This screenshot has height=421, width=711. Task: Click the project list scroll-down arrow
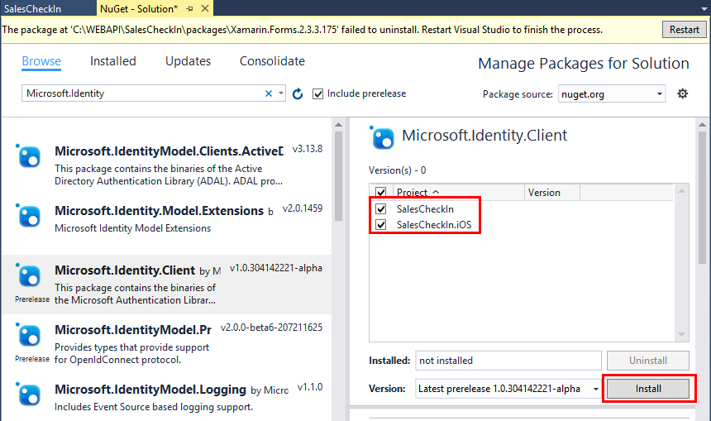(681, 334)
